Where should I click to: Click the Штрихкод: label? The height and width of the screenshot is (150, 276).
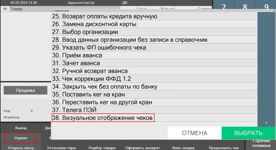click(12, 117)
